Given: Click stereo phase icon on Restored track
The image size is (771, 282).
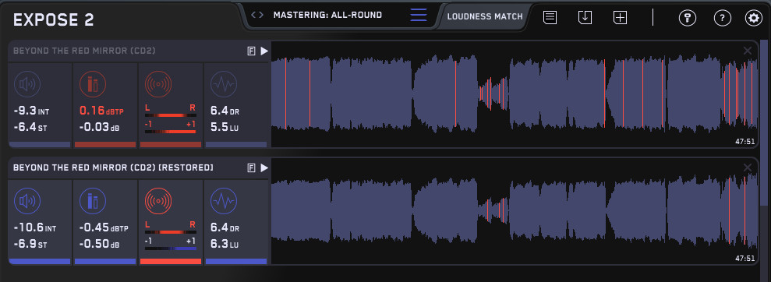Looking at the screenshot, I should pyautogui.click(x=157, y=201).
